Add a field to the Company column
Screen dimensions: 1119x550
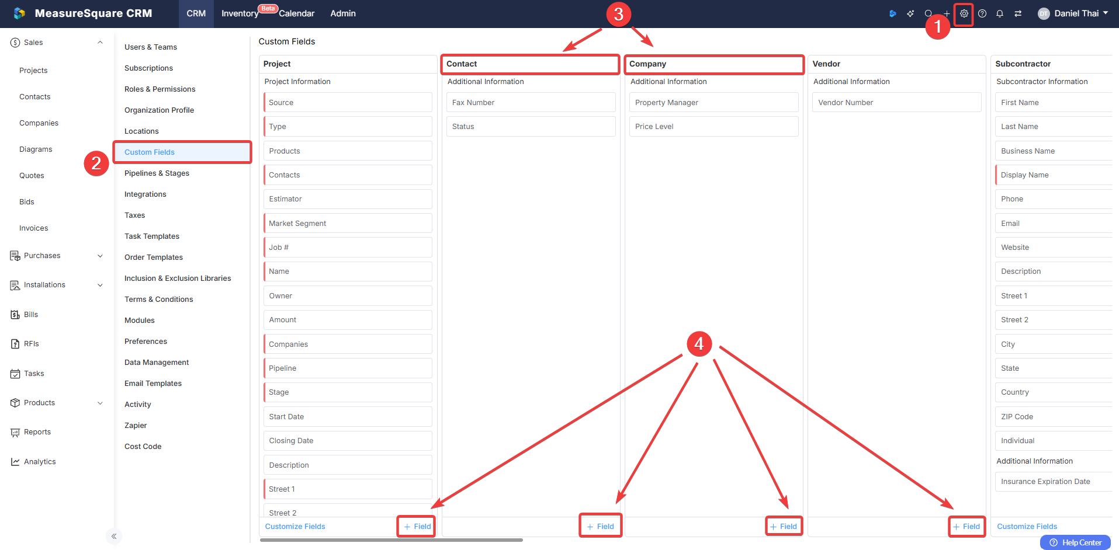pyautogui.click(x=784, y=527)
